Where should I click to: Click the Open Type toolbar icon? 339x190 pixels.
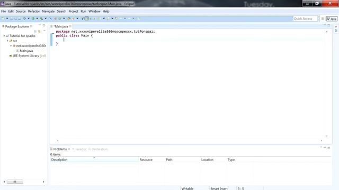click(x=69, y=19)
